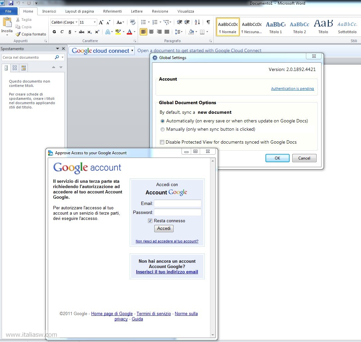Open the font size dropdown

pyautogui.click(x=95, y=22)
